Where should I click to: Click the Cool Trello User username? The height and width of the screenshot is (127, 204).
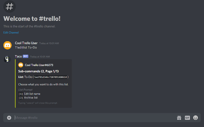26,43
